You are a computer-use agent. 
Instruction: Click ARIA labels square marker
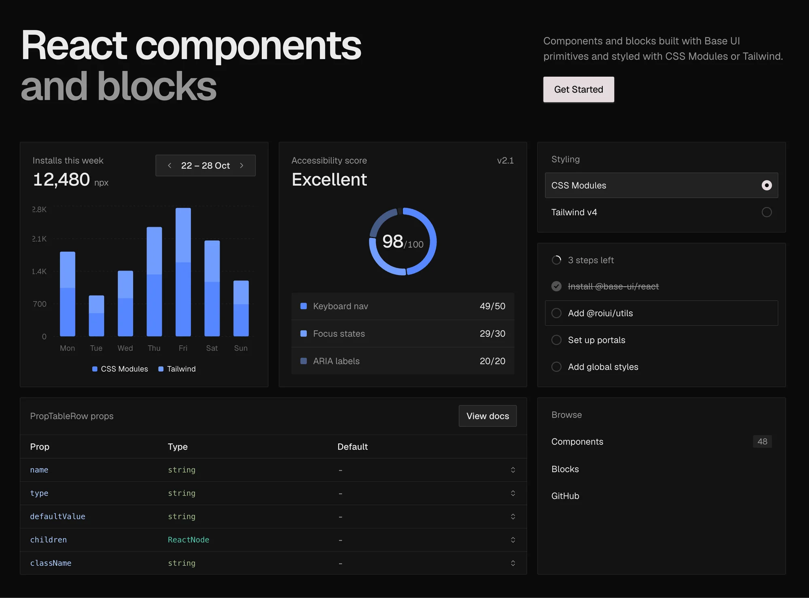[303, 361]
